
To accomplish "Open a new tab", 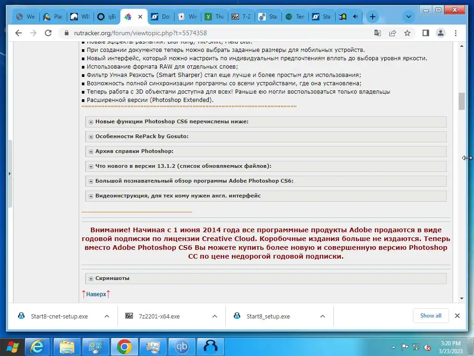I will click(x=373, y=17).
